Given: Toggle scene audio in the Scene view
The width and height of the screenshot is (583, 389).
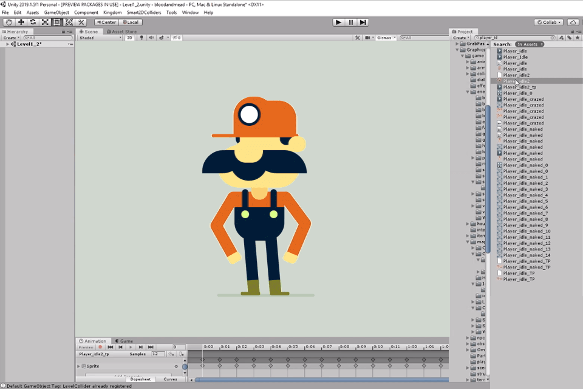Looking at the screenshot, I should (x=152, y=37).
